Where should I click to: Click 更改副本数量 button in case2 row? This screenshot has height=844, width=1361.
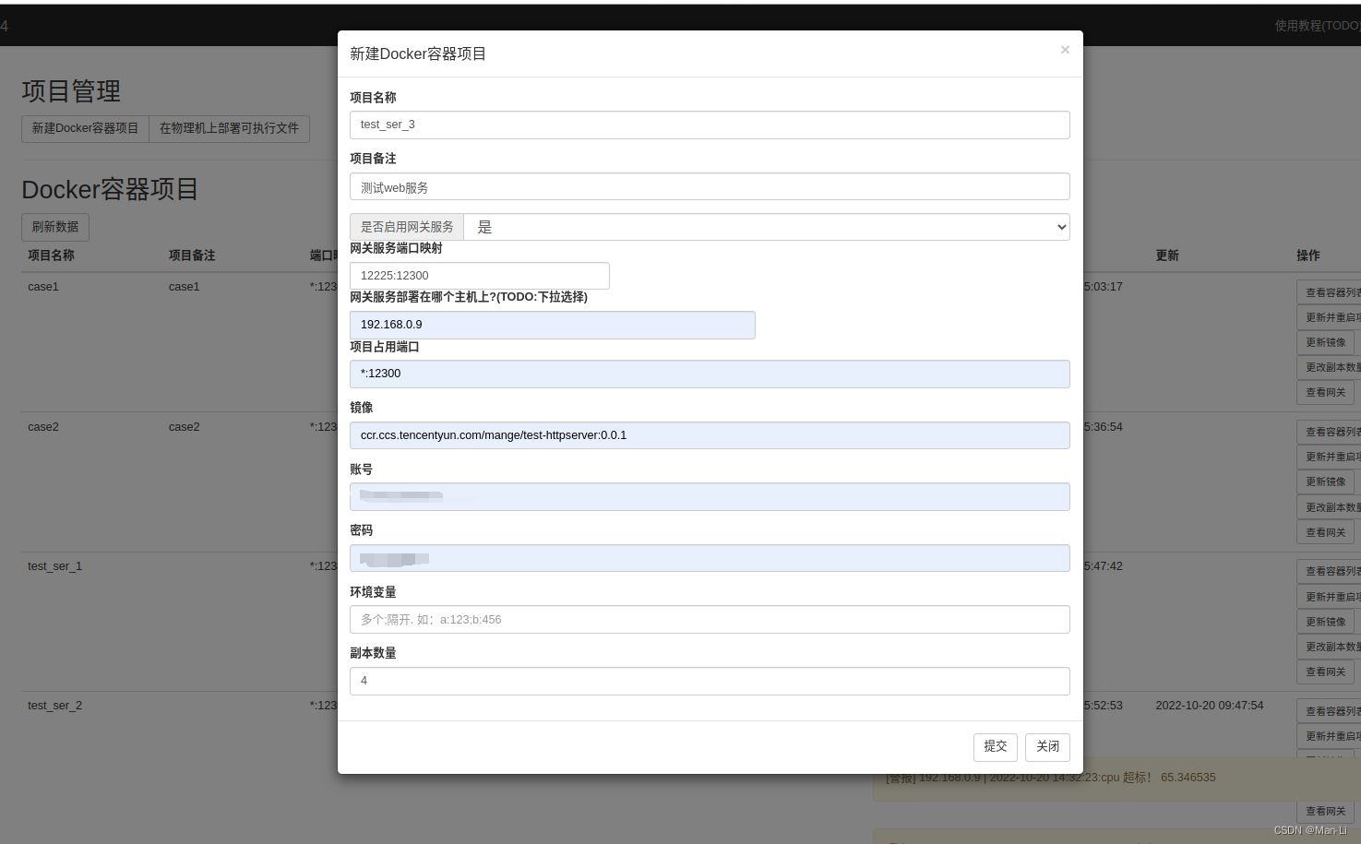click(1329, 507)
